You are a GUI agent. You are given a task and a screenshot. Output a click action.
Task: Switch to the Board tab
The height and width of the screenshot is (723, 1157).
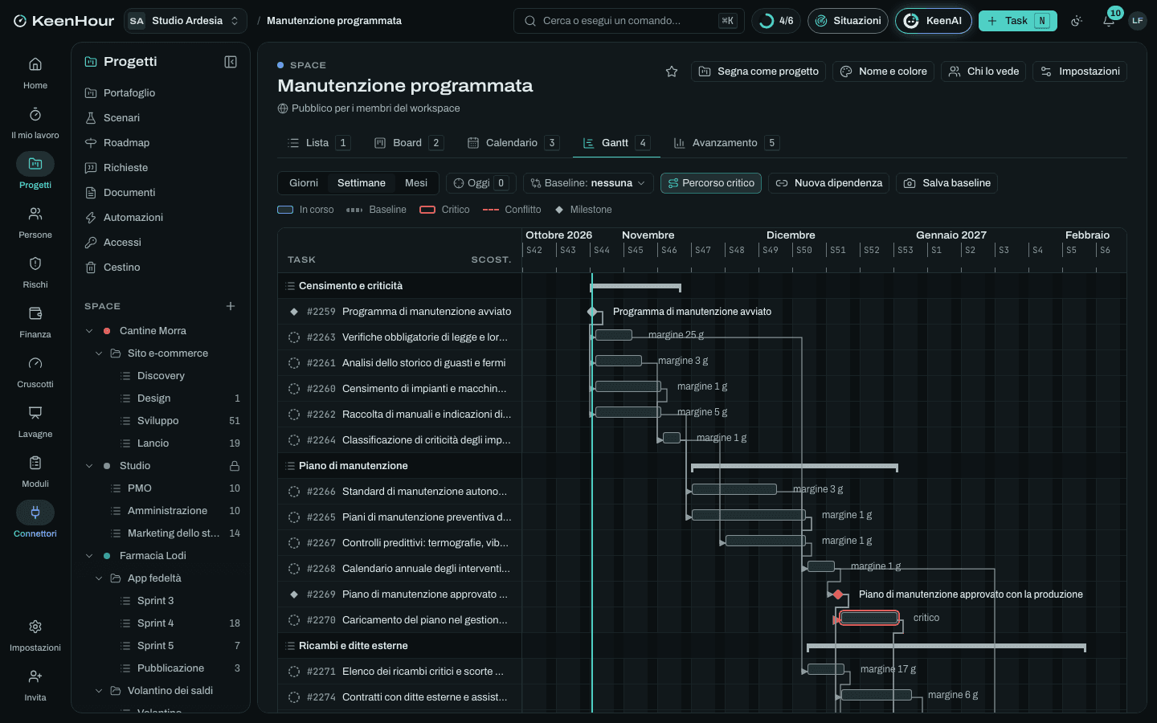click(x=408, y=143)
